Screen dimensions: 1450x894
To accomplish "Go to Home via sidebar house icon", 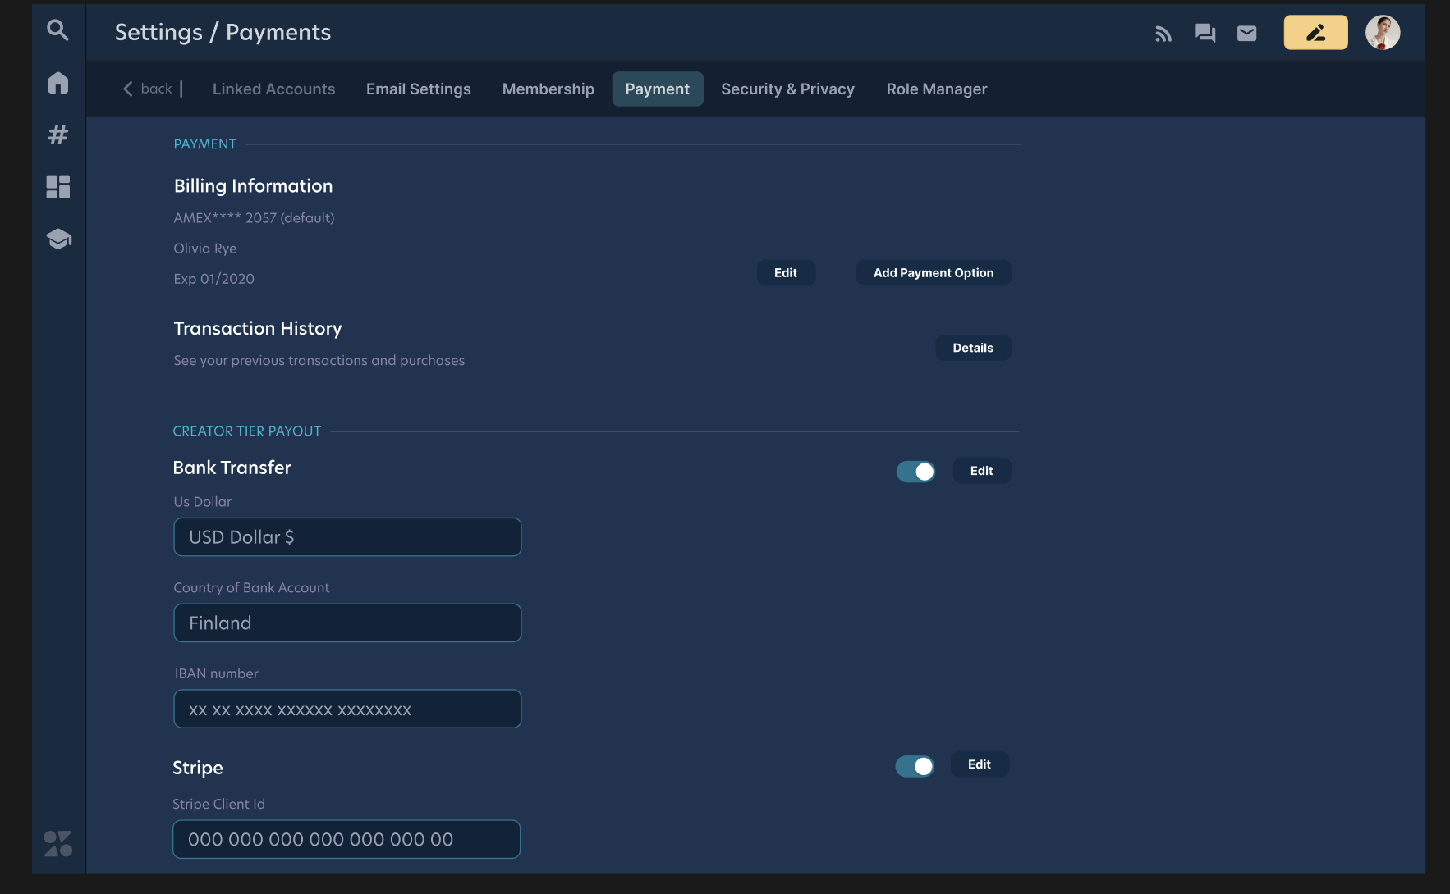I will click(x=57, y=83).
